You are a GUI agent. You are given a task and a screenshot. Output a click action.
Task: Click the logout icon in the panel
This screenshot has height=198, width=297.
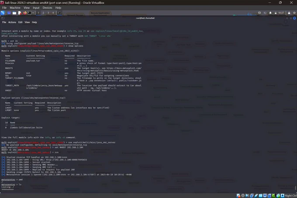(x=294, y=13)
